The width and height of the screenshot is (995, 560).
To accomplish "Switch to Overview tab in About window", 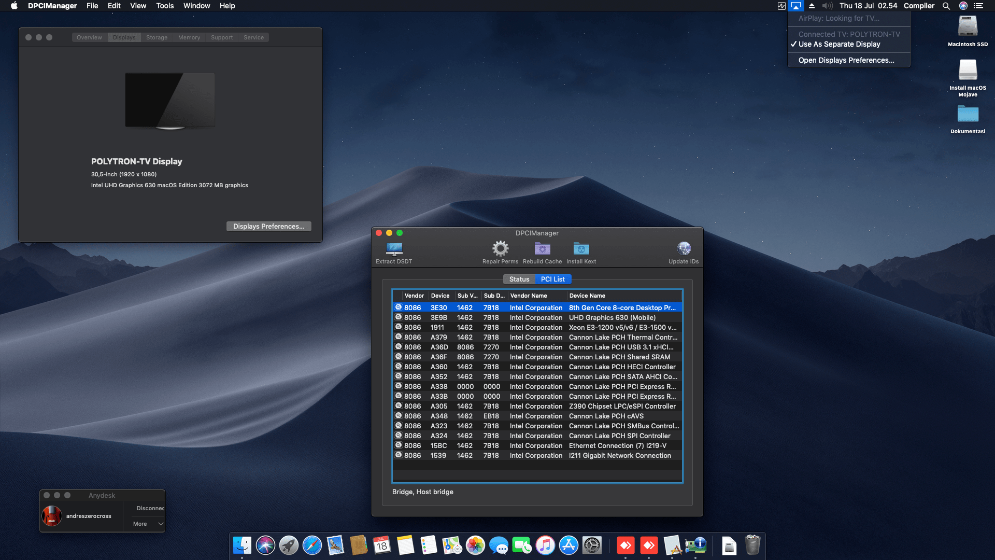I will (89, 37).
